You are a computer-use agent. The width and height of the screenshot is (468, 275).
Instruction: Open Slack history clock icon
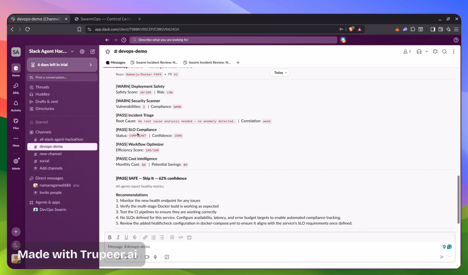tap(124, 40)
